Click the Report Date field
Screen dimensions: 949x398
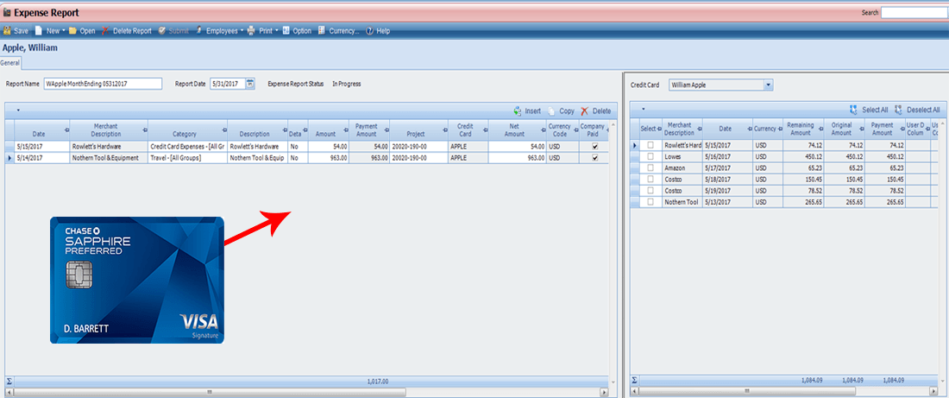click(x=228, y=84)
